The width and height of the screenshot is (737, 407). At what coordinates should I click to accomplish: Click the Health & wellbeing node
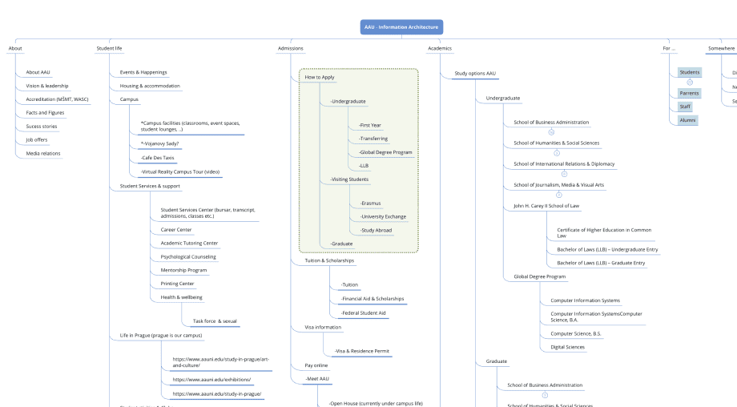pos(181,297)
